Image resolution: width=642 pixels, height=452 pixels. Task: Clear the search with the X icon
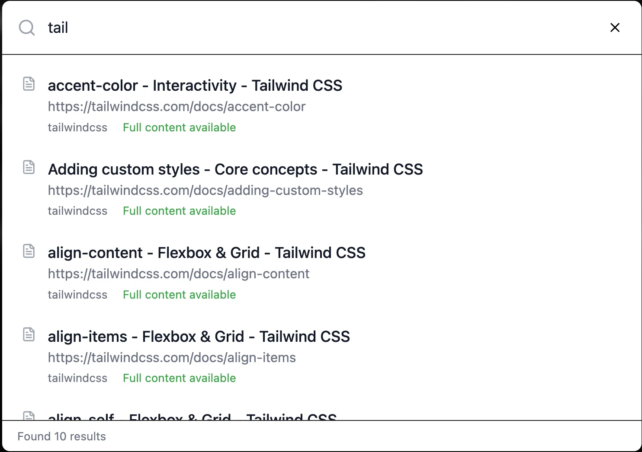tap(615, 28)
